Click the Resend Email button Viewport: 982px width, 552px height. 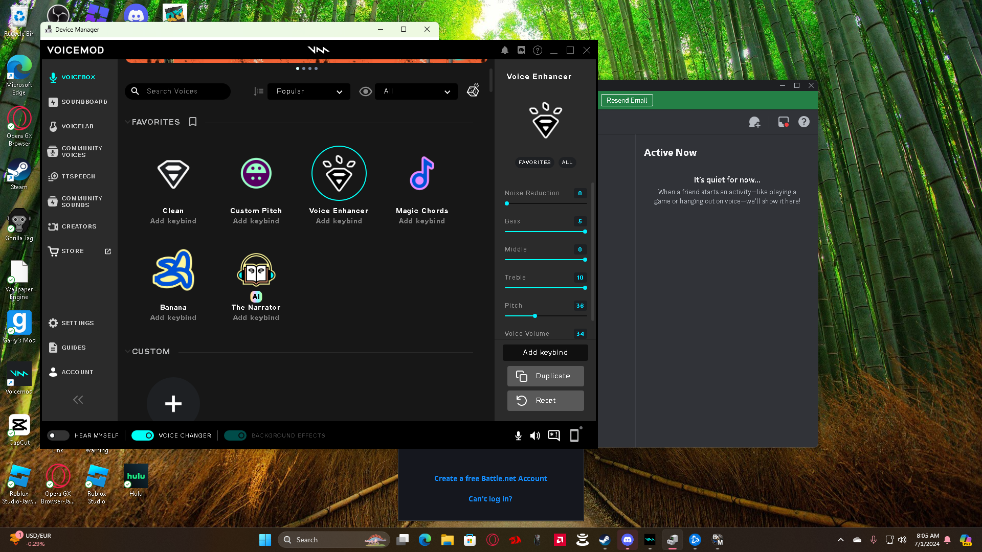627,100
